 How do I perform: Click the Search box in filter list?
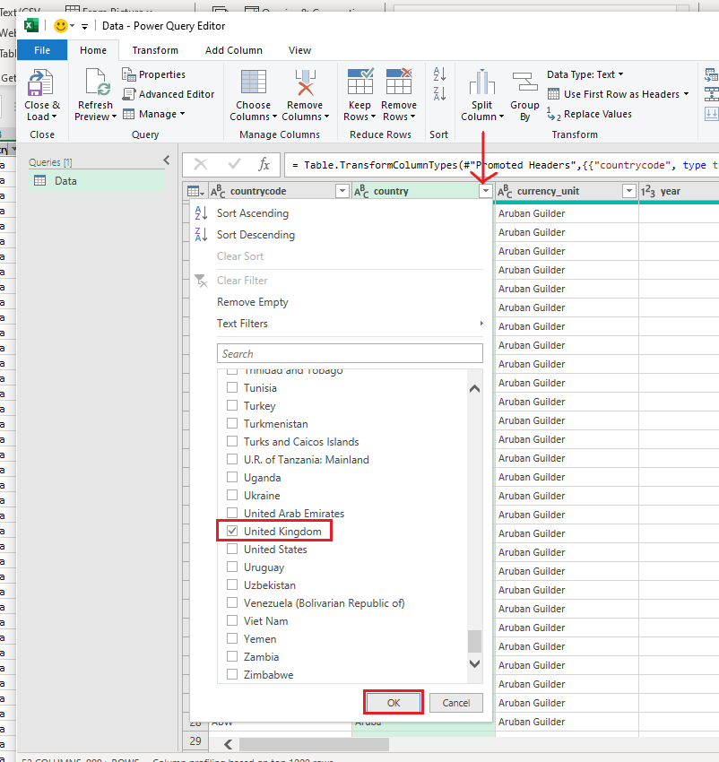click(350, 354)
